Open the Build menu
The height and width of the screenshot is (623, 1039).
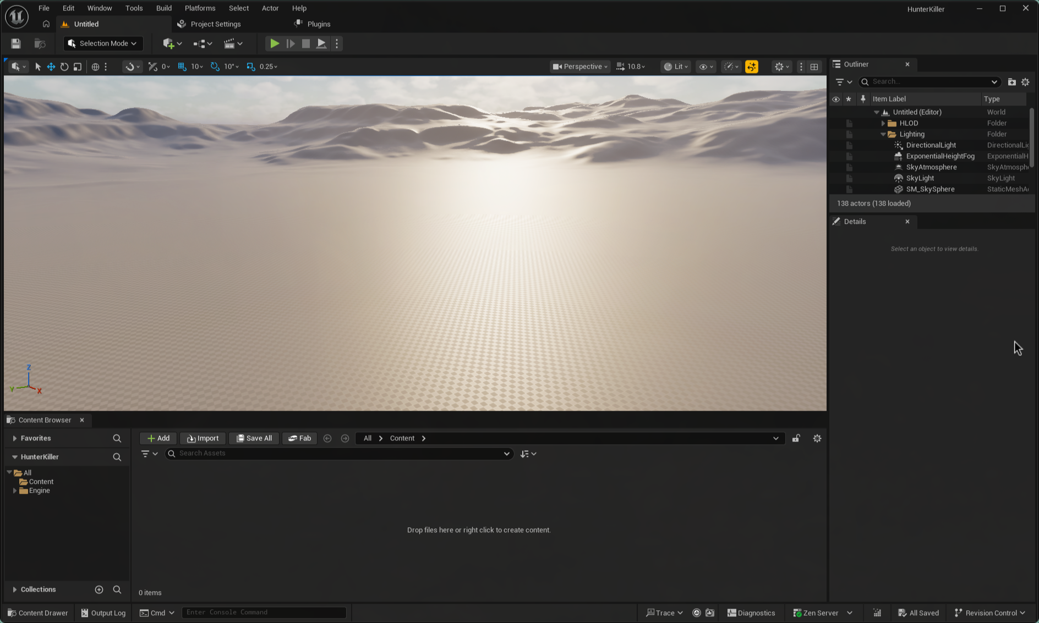point(163,8)
